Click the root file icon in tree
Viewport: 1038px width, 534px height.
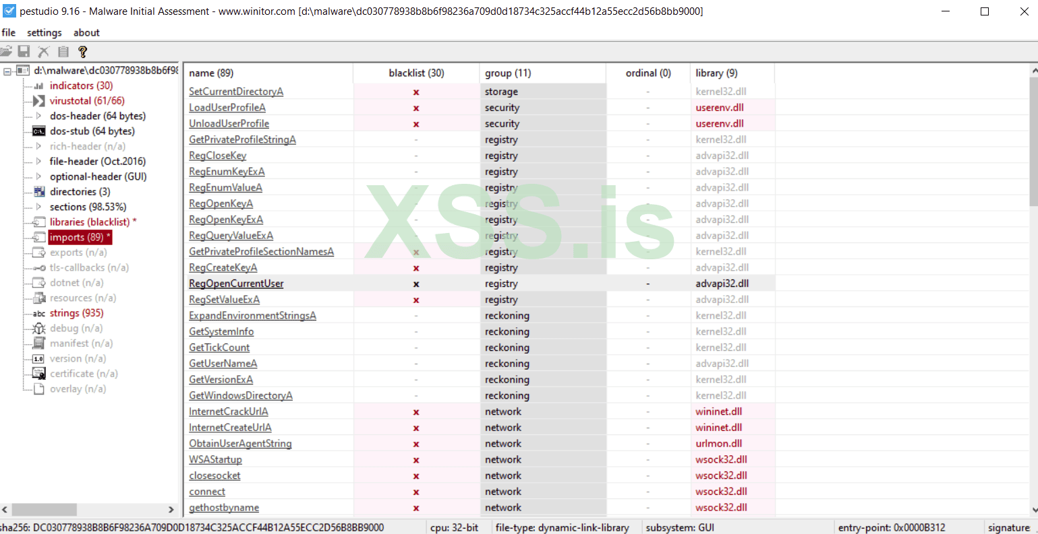pos(23,70)
